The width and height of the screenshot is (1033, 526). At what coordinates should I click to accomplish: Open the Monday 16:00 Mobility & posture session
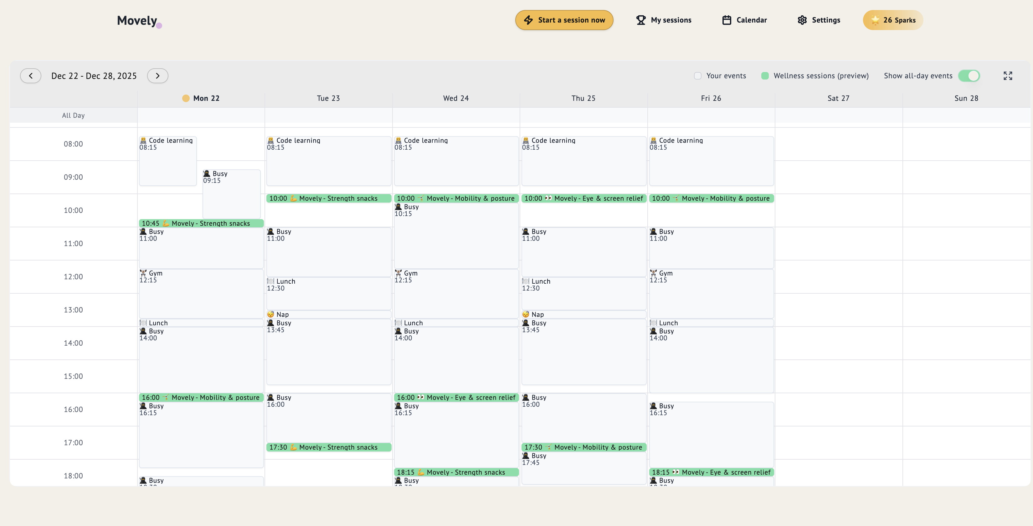[x=201, y=398]
